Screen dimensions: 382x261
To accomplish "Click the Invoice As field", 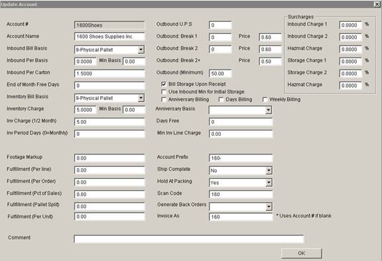I will click(241, 217).
